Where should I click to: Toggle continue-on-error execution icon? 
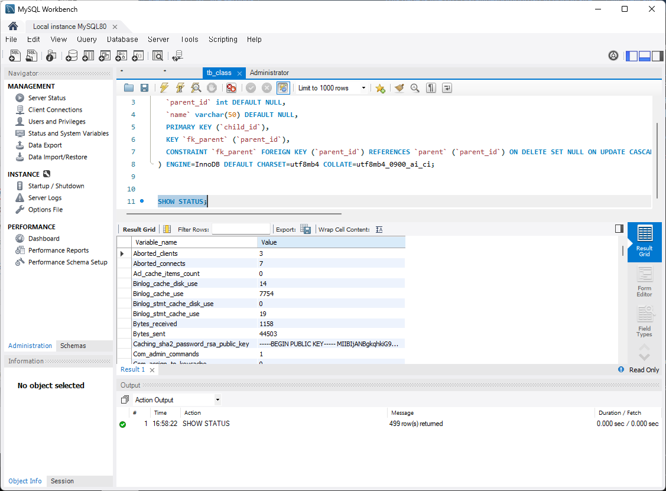[x=231, y=88]
